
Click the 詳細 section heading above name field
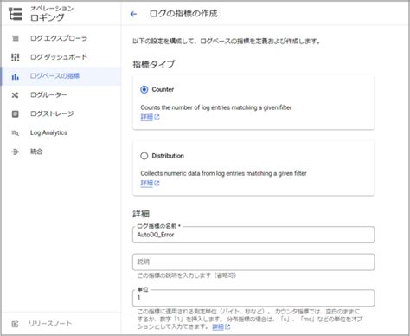click(141, 214)
